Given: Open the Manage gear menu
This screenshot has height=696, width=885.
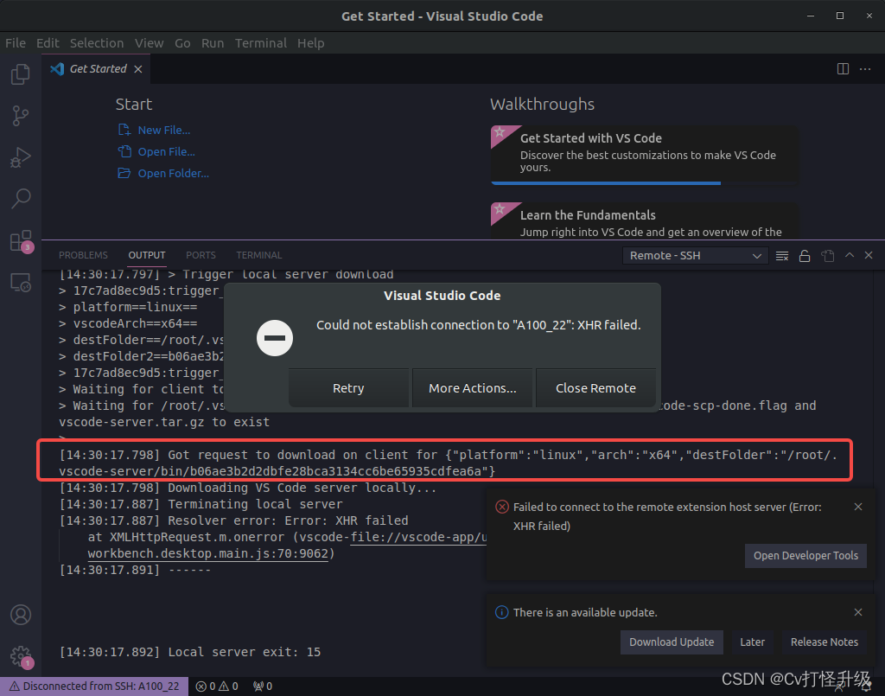Looking at the screenshot, I should [22, 656].
